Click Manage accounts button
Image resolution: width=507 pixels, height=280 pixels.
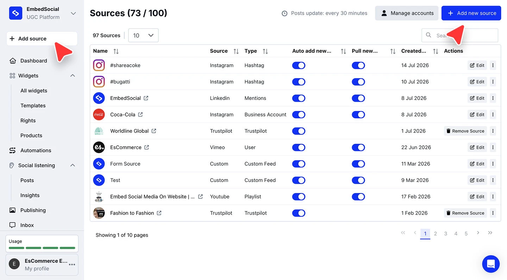point(407,13)
